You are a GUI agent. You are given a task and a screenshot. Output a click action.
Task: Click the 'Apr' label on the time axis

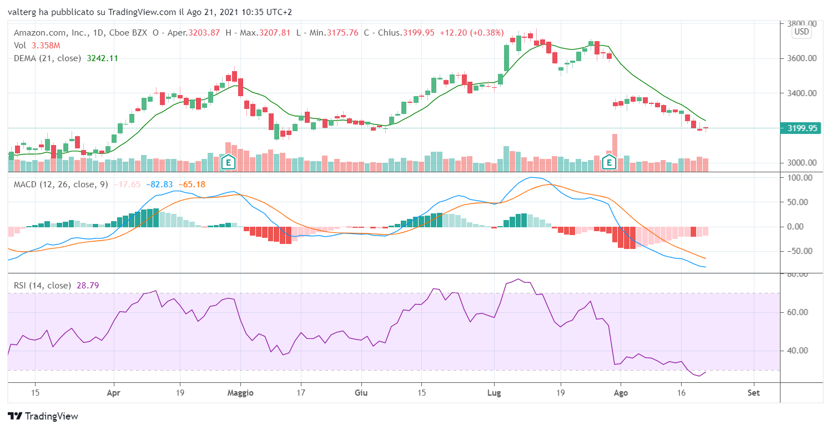(x=113, y=392)
